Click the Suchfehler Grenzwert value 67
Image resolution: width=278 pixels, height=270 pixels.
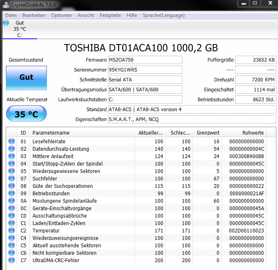click(217, 178)
